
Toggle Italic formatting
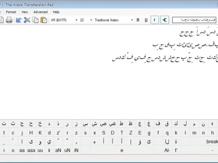pyautogui.click(x=155, y=20)
